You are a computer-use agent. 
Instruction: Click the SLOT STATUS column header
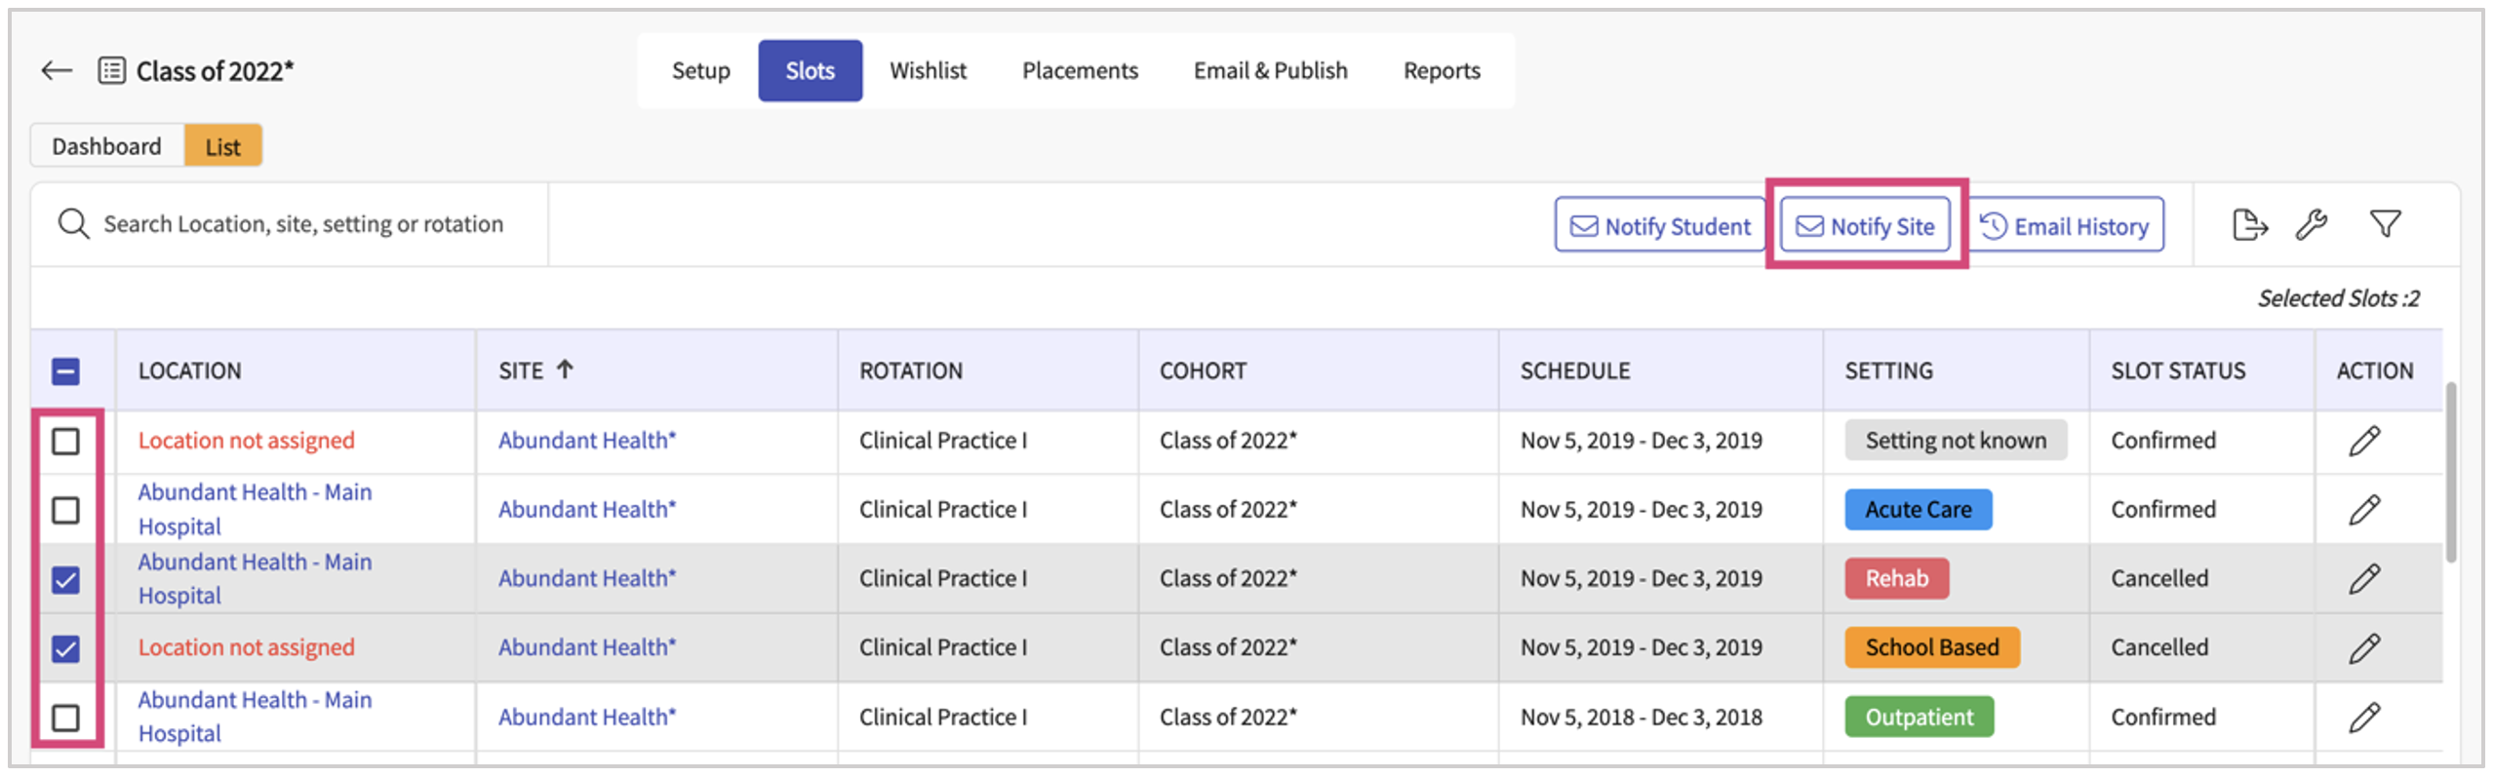tap(2178, 371)
